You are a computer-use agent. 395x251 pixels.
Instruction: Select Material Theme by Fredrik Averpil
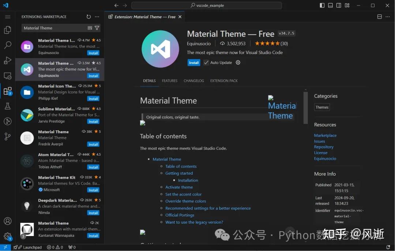tap(60, 138)
